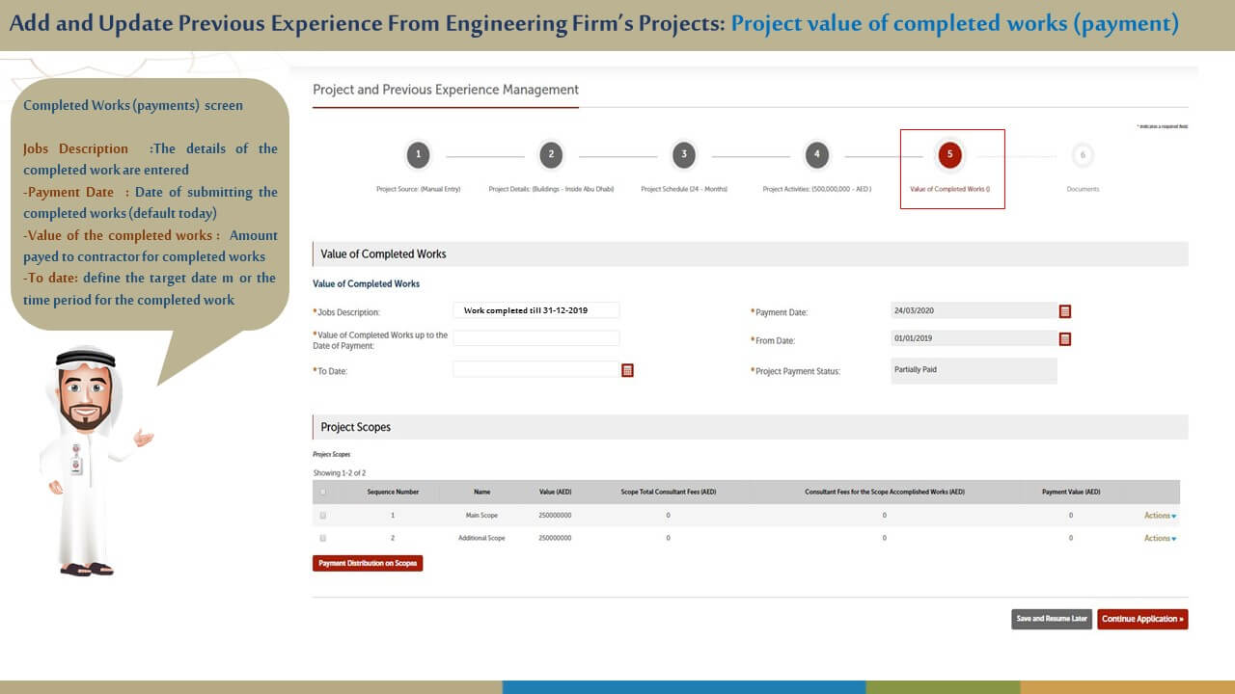Image resolution: width=1235 pixels, height=694 pixels.
Task: Go to step 3 Project Schedule circle
Action: [683, 154]
